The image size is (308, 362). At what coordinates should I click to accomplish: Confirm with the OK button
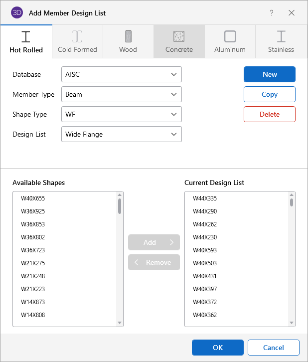coord(217,348)
